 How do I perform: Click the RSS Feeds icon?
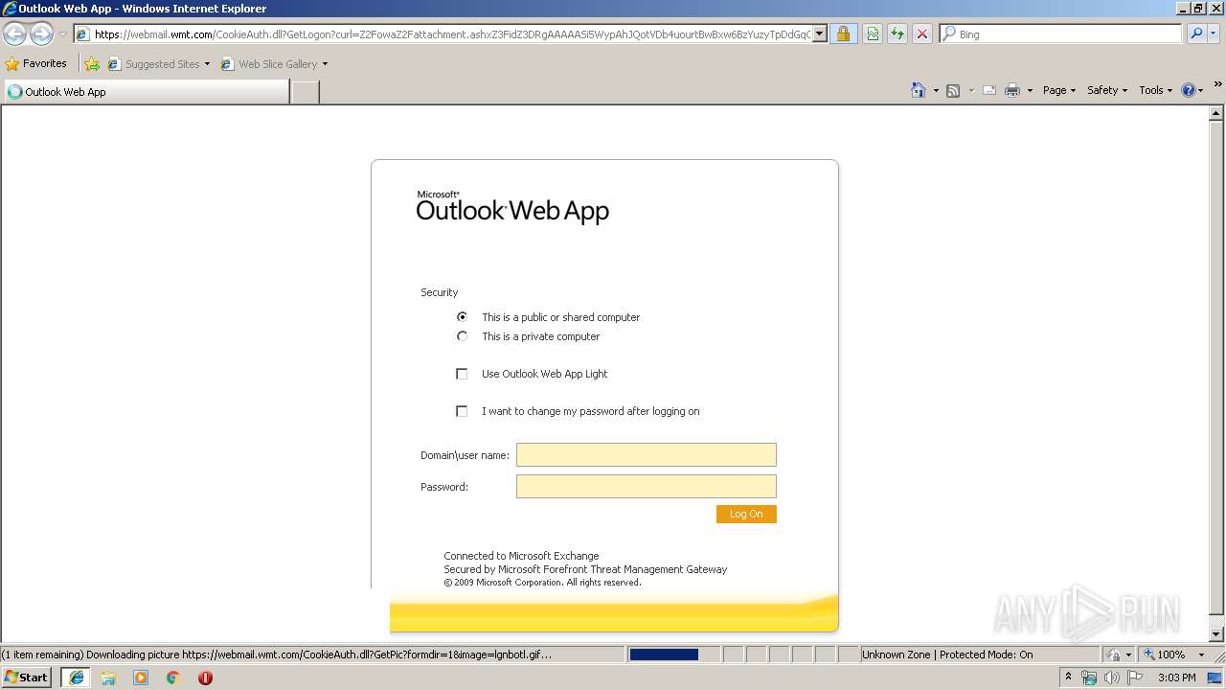953,90
